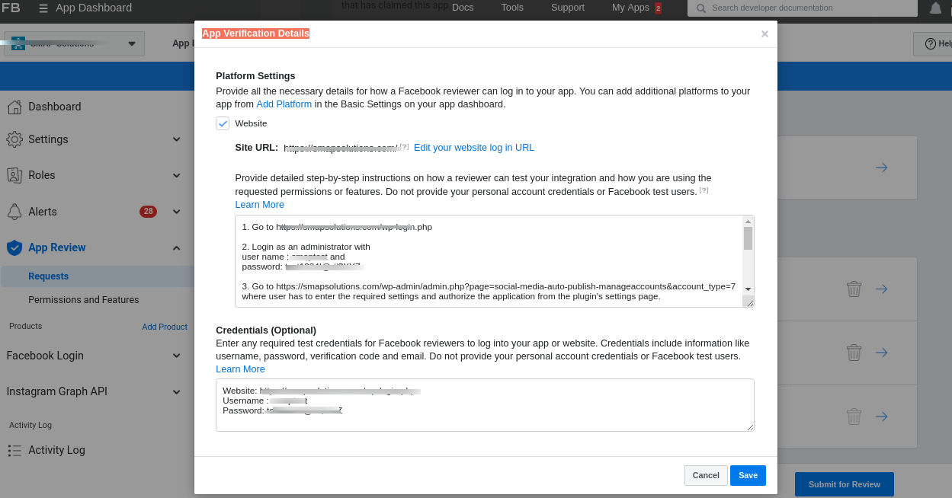This screenshot has width=952, height=498.
Task: Close the App Verification Details dialog
Action: (764, 34)
